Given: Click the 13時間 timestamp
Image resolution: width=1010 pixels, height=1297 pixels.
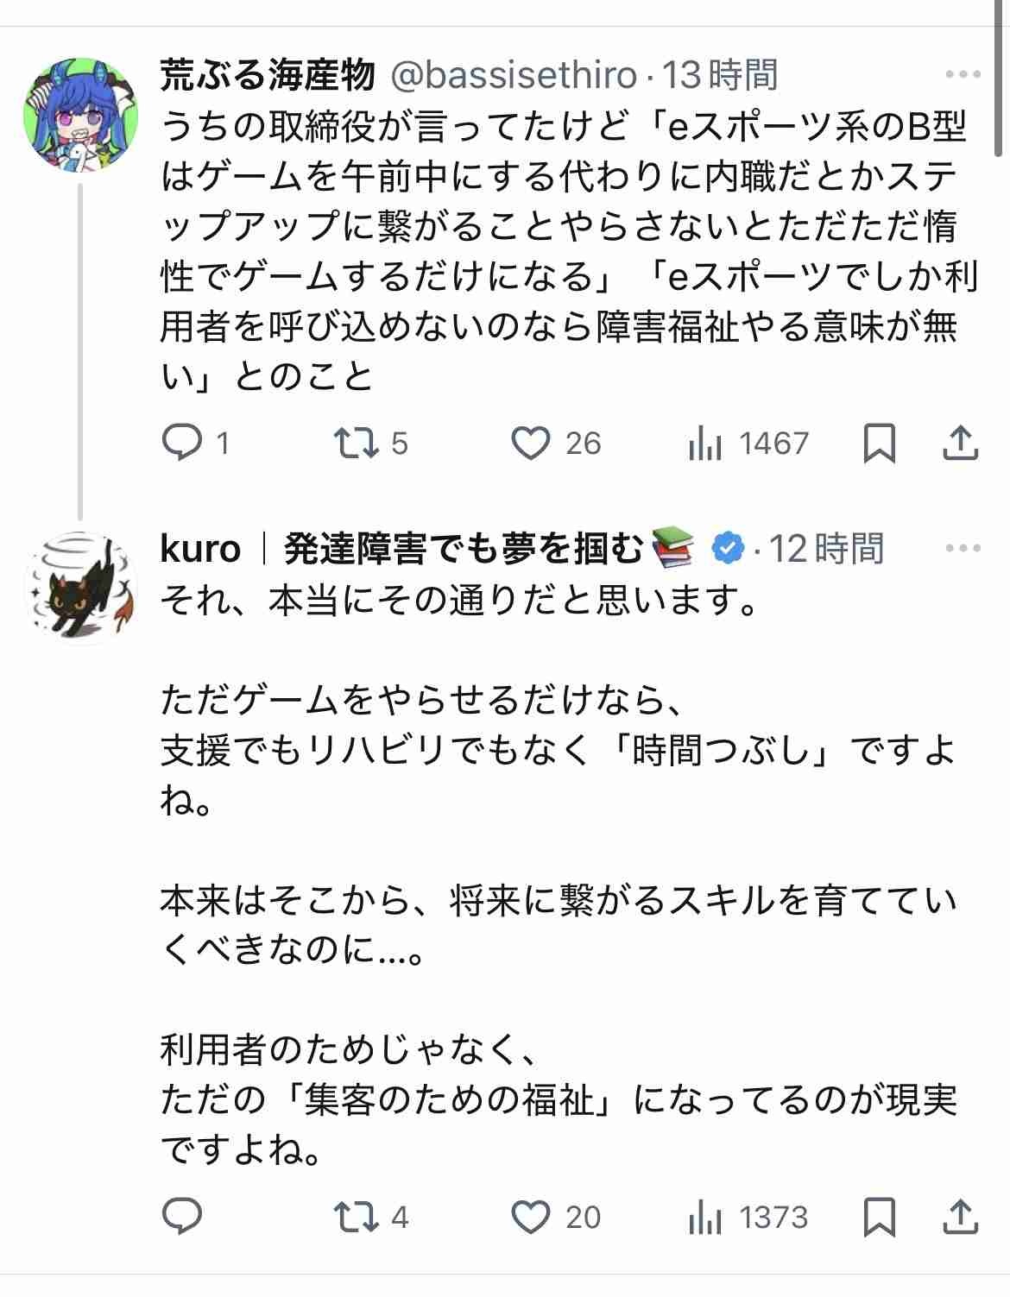Looking at the screenshot, I should [720, 75].
